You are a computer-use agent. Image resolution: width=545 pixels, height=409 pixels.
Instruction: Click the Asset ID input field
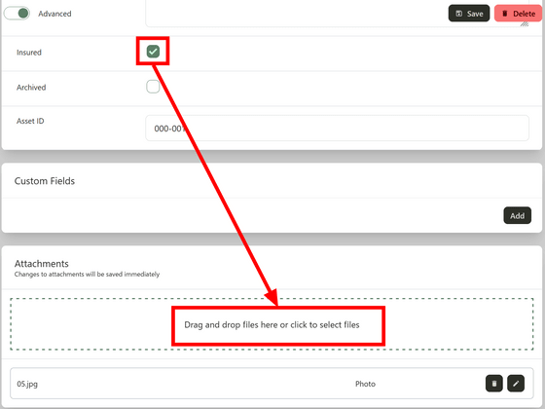[337, 129]
